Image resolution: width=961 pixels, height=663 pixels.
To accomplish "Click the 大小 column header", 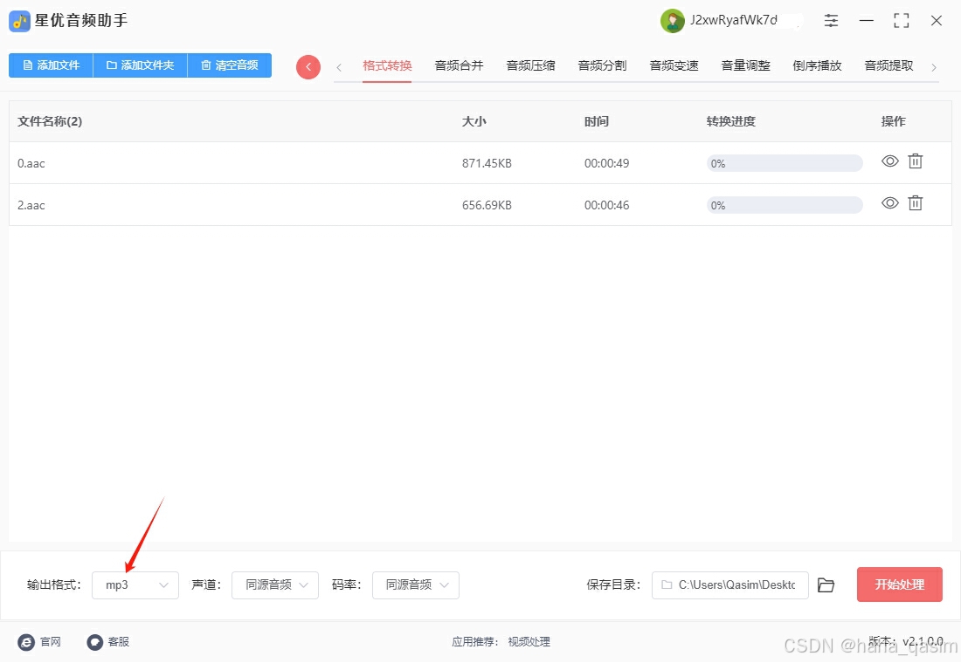I will (x=474, y=121).
